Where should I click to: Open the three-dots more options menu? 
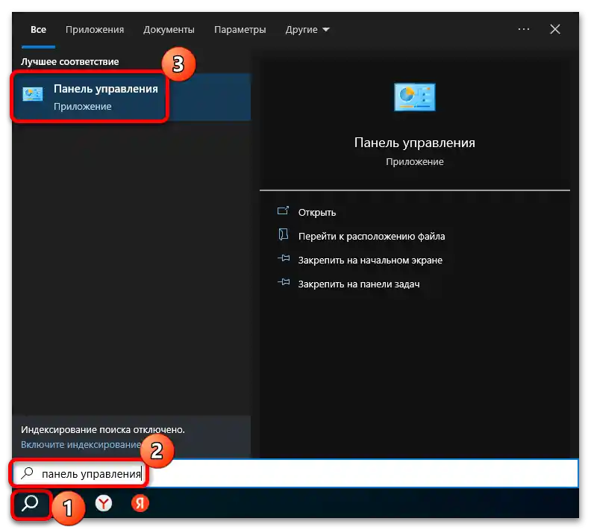[524, 29]
